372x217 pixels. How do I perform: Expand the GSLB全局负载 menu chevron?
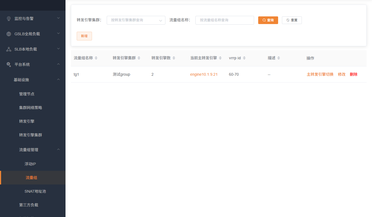(58, 33)
